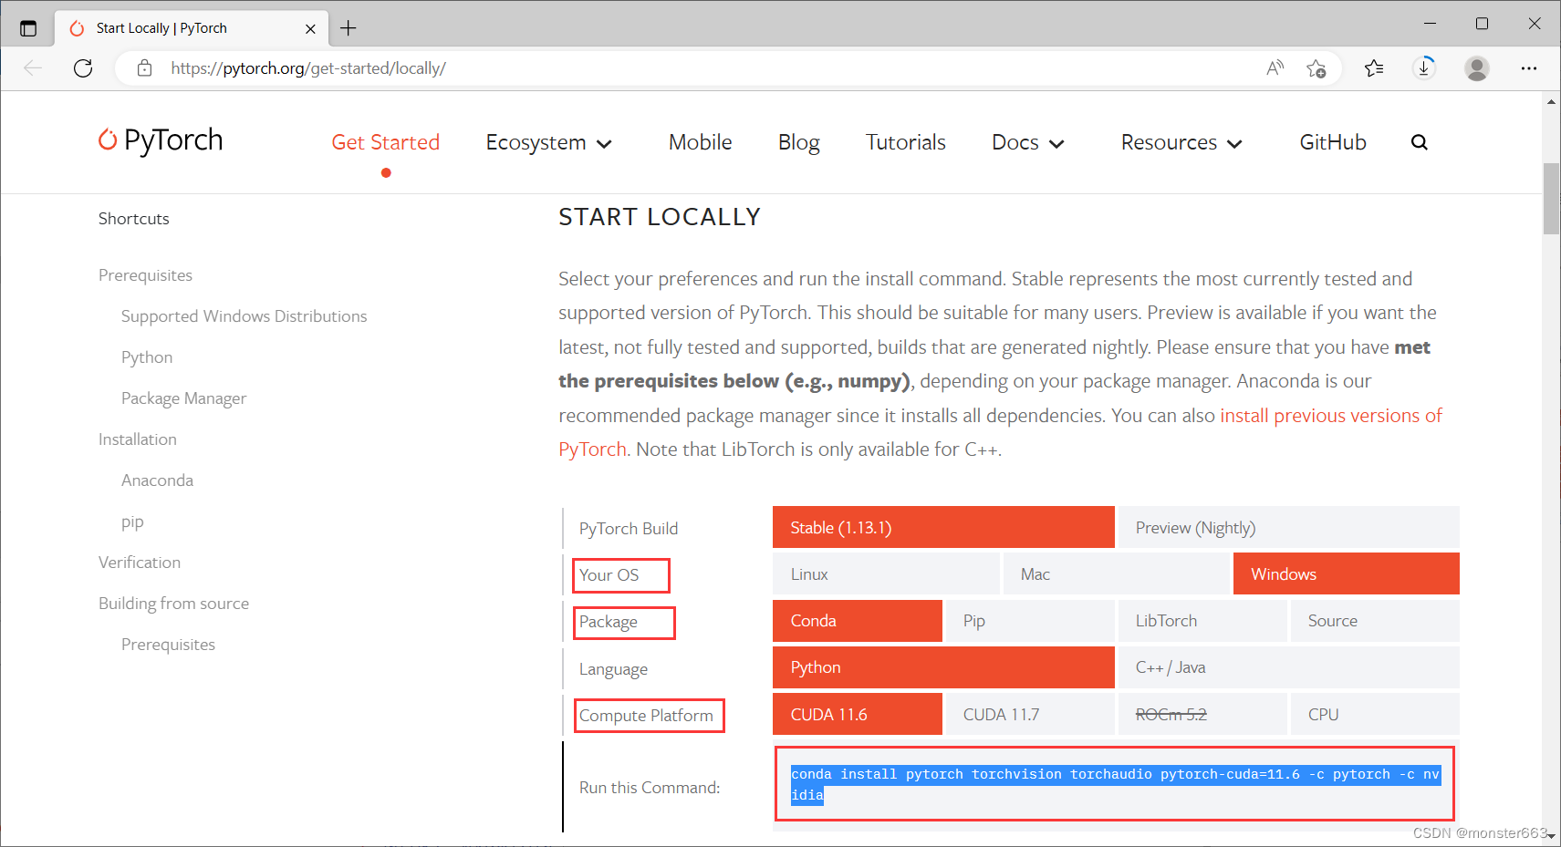This screenshot has width=1561, height=847.
Task: Open the browser profile avatar
Action: click(1477, 68)
